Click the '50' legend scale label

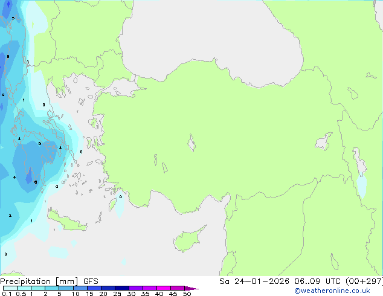coord(187,294)
